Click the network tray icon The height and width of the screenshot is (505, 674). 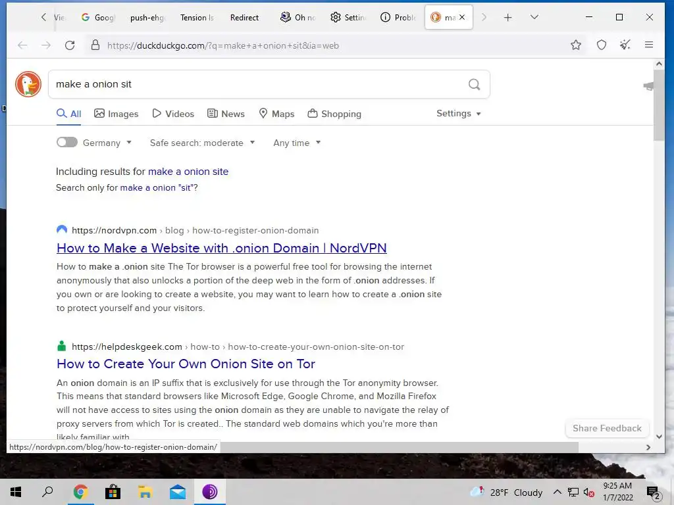click(573, 493)
